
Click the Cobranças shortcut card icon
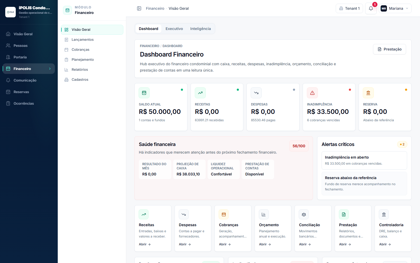tap(224, 214)
